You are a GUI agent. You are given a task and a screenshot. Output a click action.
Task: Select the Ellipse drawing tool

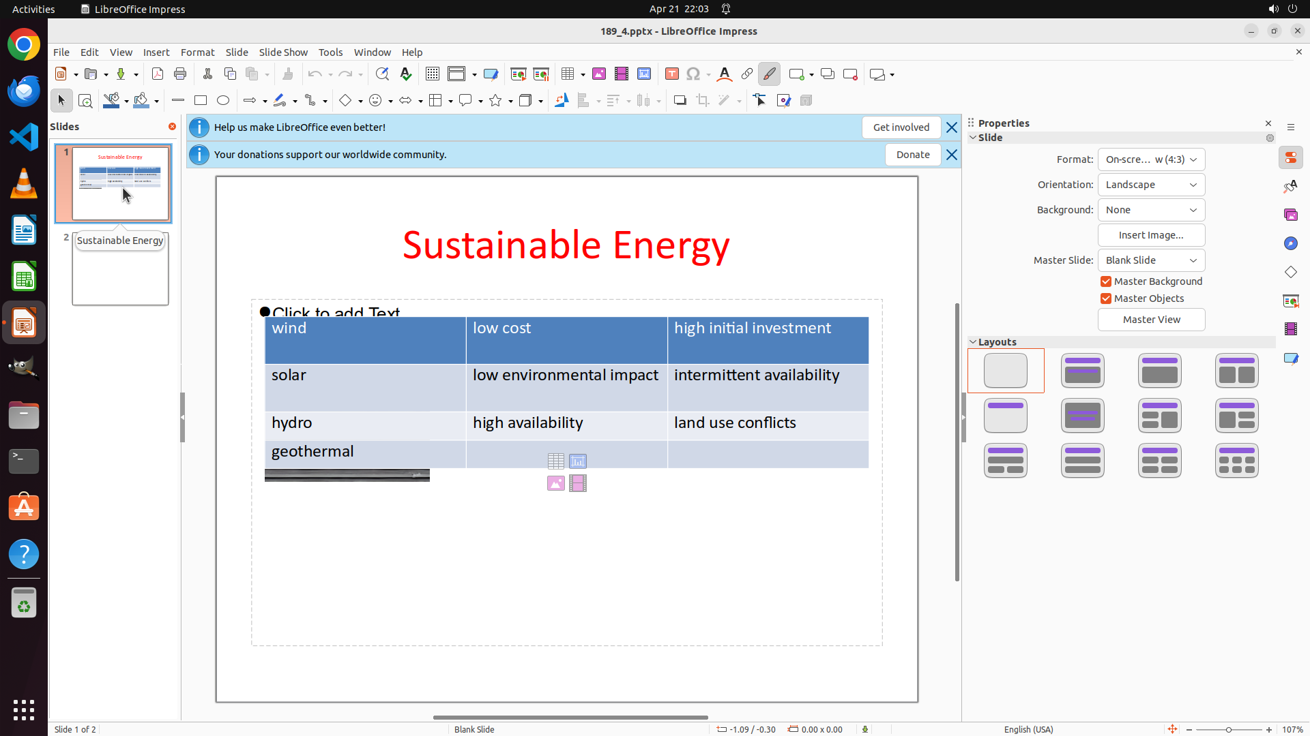(x=223, y=101)
